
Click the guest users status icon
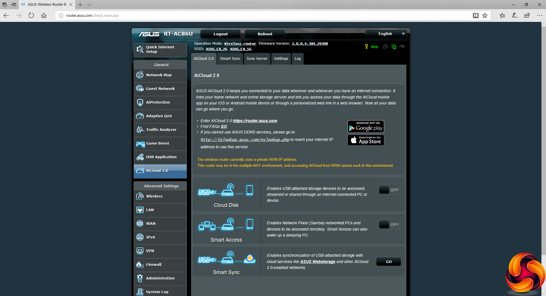(385, 46)
